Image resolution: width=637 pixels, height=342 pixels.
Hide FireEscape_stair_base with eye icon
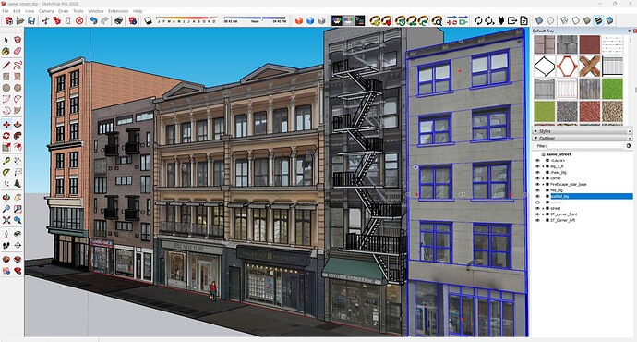[537, 184]
